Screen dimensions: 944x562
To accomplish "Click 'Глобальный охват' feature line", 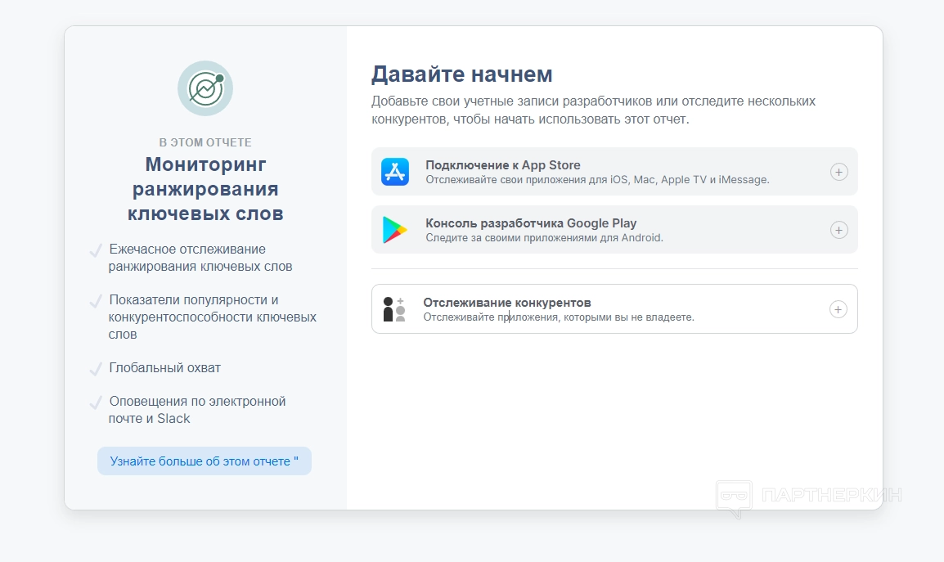I will point(165,367).
